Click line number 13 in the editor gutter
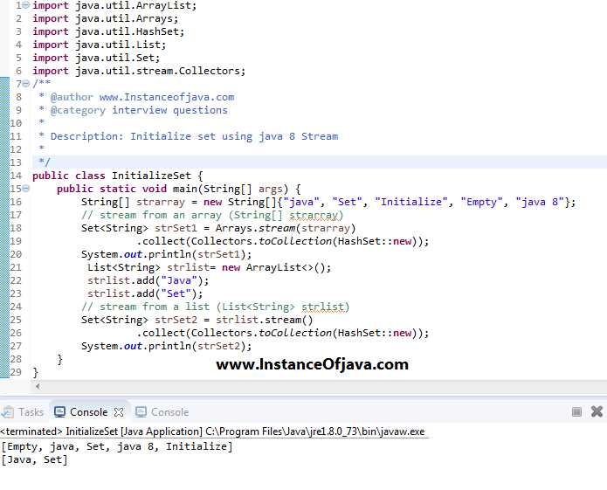Screen dimensions: 607x490 (16, 162)
